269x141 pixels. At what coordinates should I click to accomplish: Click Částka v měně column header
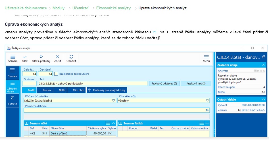click(180, 128)
